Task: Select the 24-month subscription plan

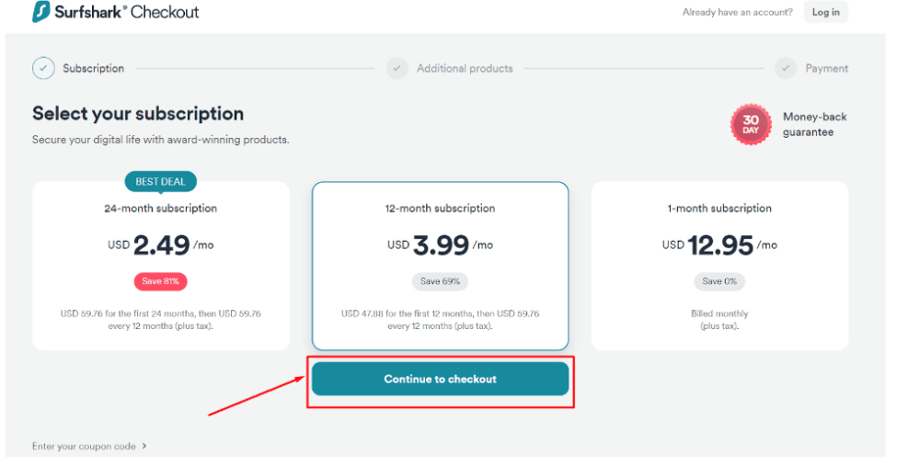Action: tap(160, 267)
